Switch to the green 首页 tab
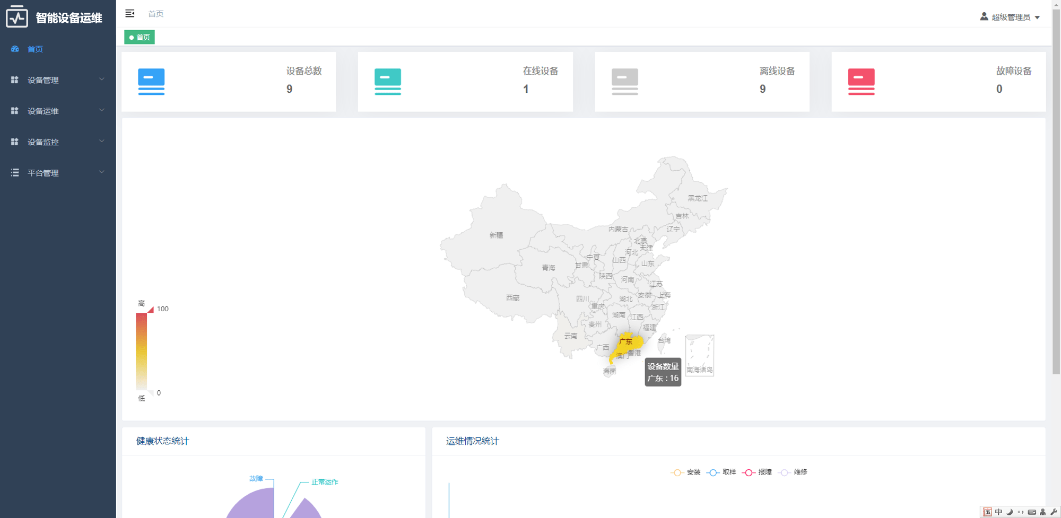The height and width of the screenshot is (518, 1061). pyautogui.click(x=140, y=37)
